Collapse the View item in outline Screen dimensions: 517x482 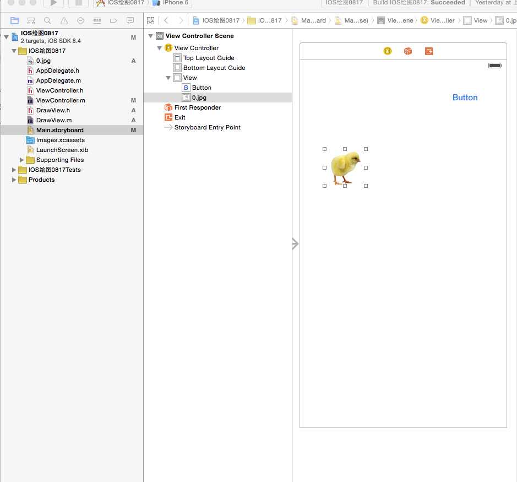168,78
